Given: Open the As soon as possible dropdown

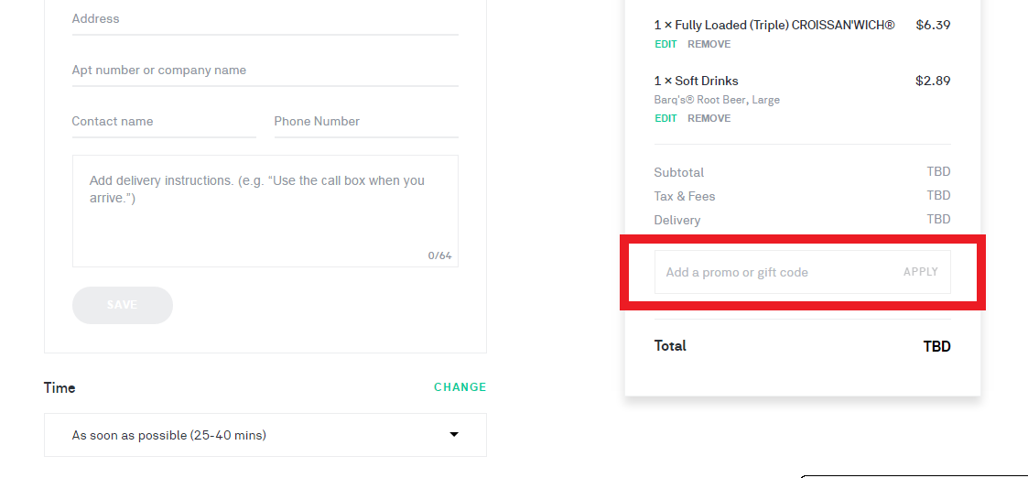Looking at the screenshot, I should (x=265, y=435).
